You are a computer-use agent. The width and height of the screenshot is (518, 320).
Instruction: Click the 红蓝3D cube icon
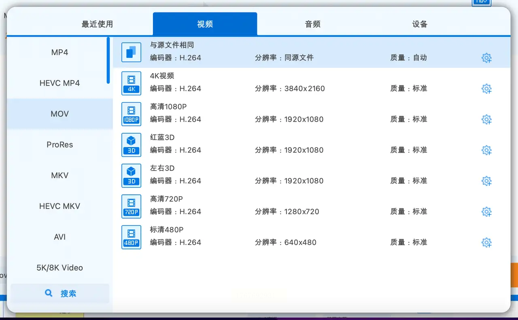coord(132,145)
